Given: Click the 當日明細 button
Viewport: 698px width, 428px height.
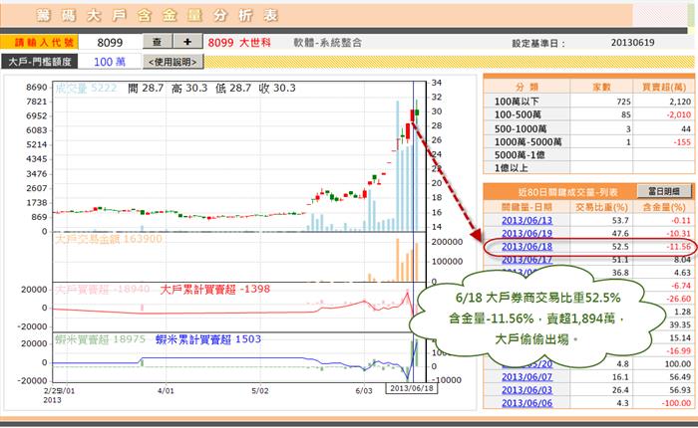Looking at the screenshot, I should point(664,191).
